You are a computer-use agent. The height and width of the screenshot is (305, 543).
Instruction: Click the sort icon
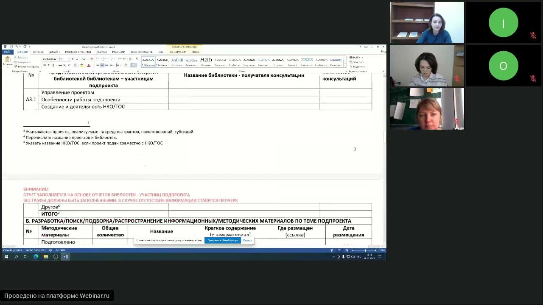131,59
